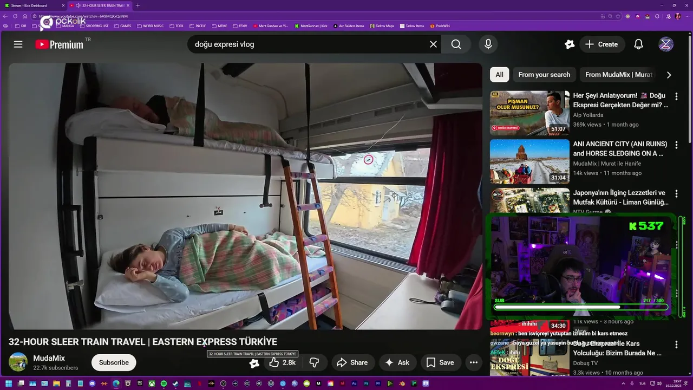Open File Explorer from the taskbar
693x390 pixels.
pos(56,383)
